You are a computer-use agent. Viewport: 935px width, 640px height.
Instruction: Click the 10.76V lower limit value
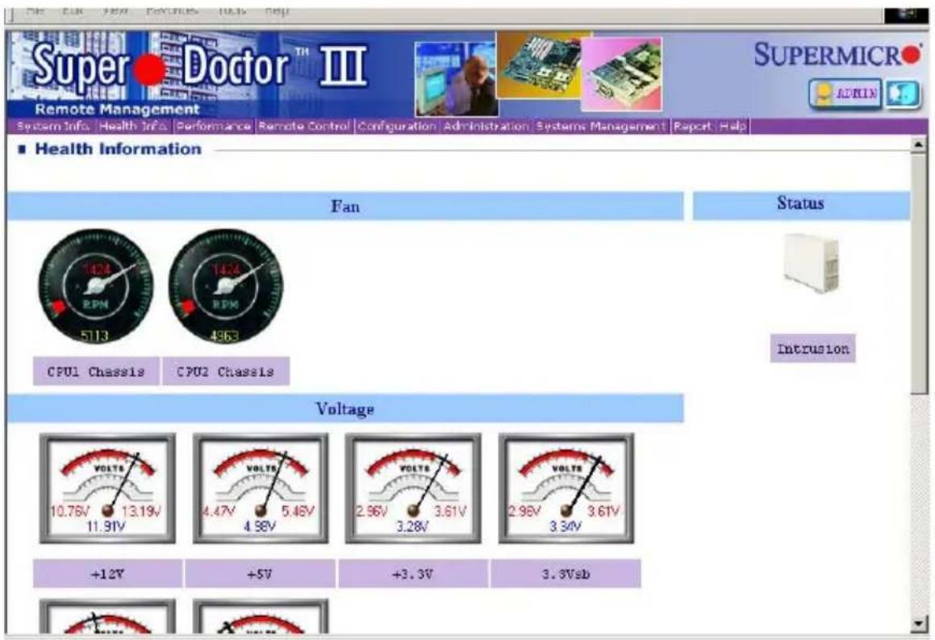70,512
